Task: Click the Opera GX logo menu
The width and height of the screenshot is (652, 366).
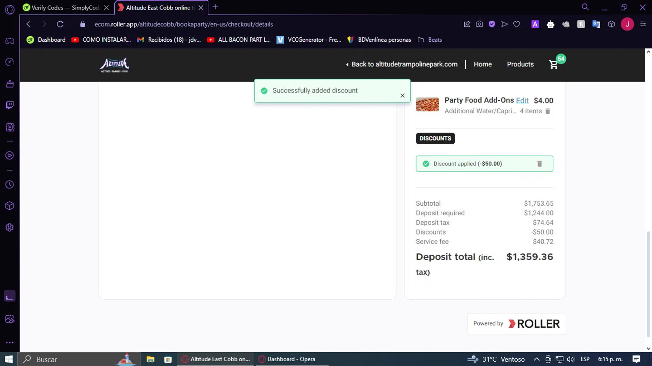Action: pyautogui.click(x=10, y=10)
